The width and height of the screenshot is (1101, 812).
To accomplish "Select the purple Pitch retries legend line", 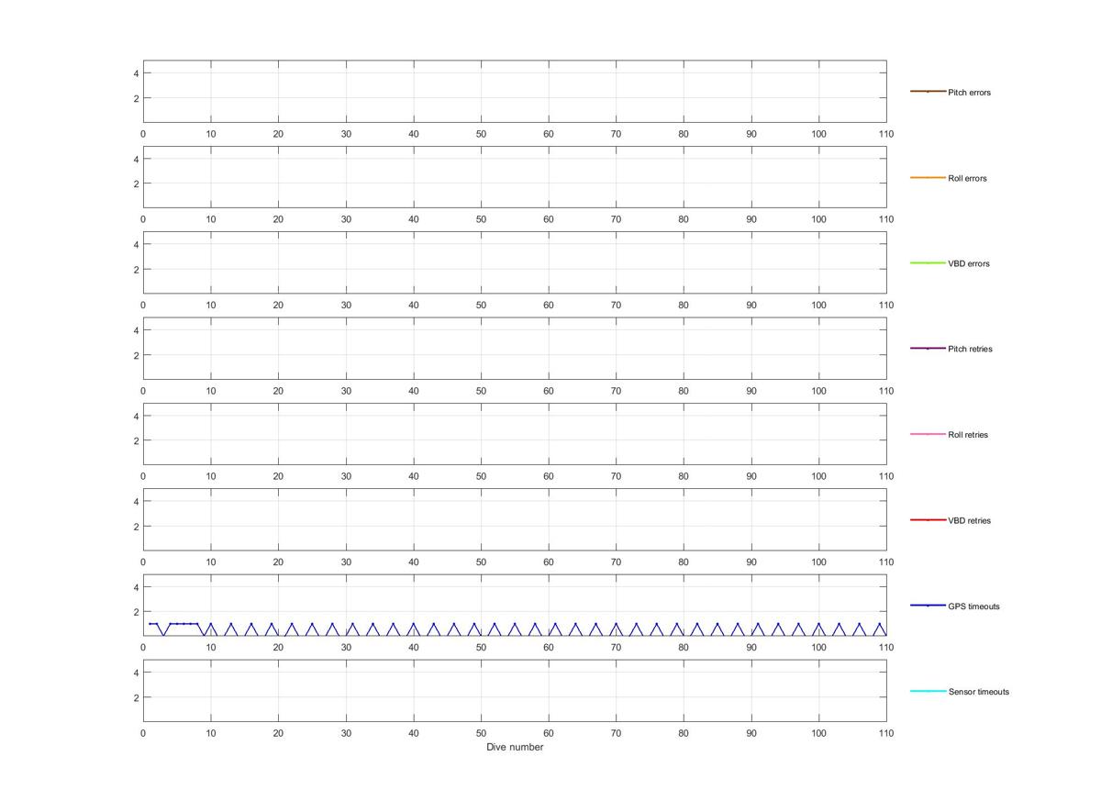I will coord(928,349).
